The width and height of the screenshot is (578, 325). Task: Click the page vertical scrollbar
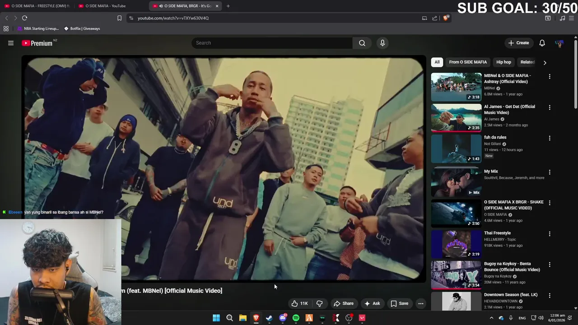coord(575,74)
